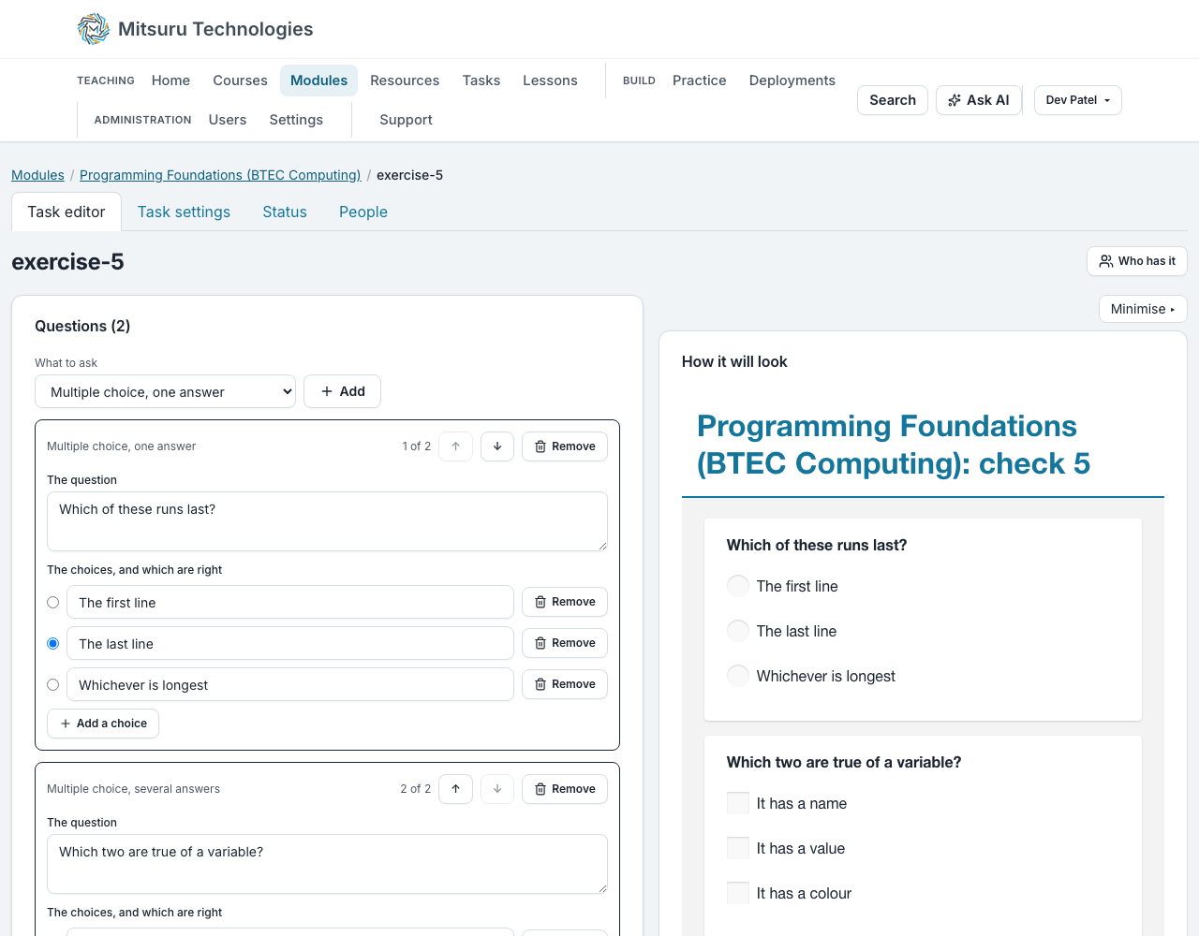Click plus icon on 'Add a choice'

(x=66, y=724)
